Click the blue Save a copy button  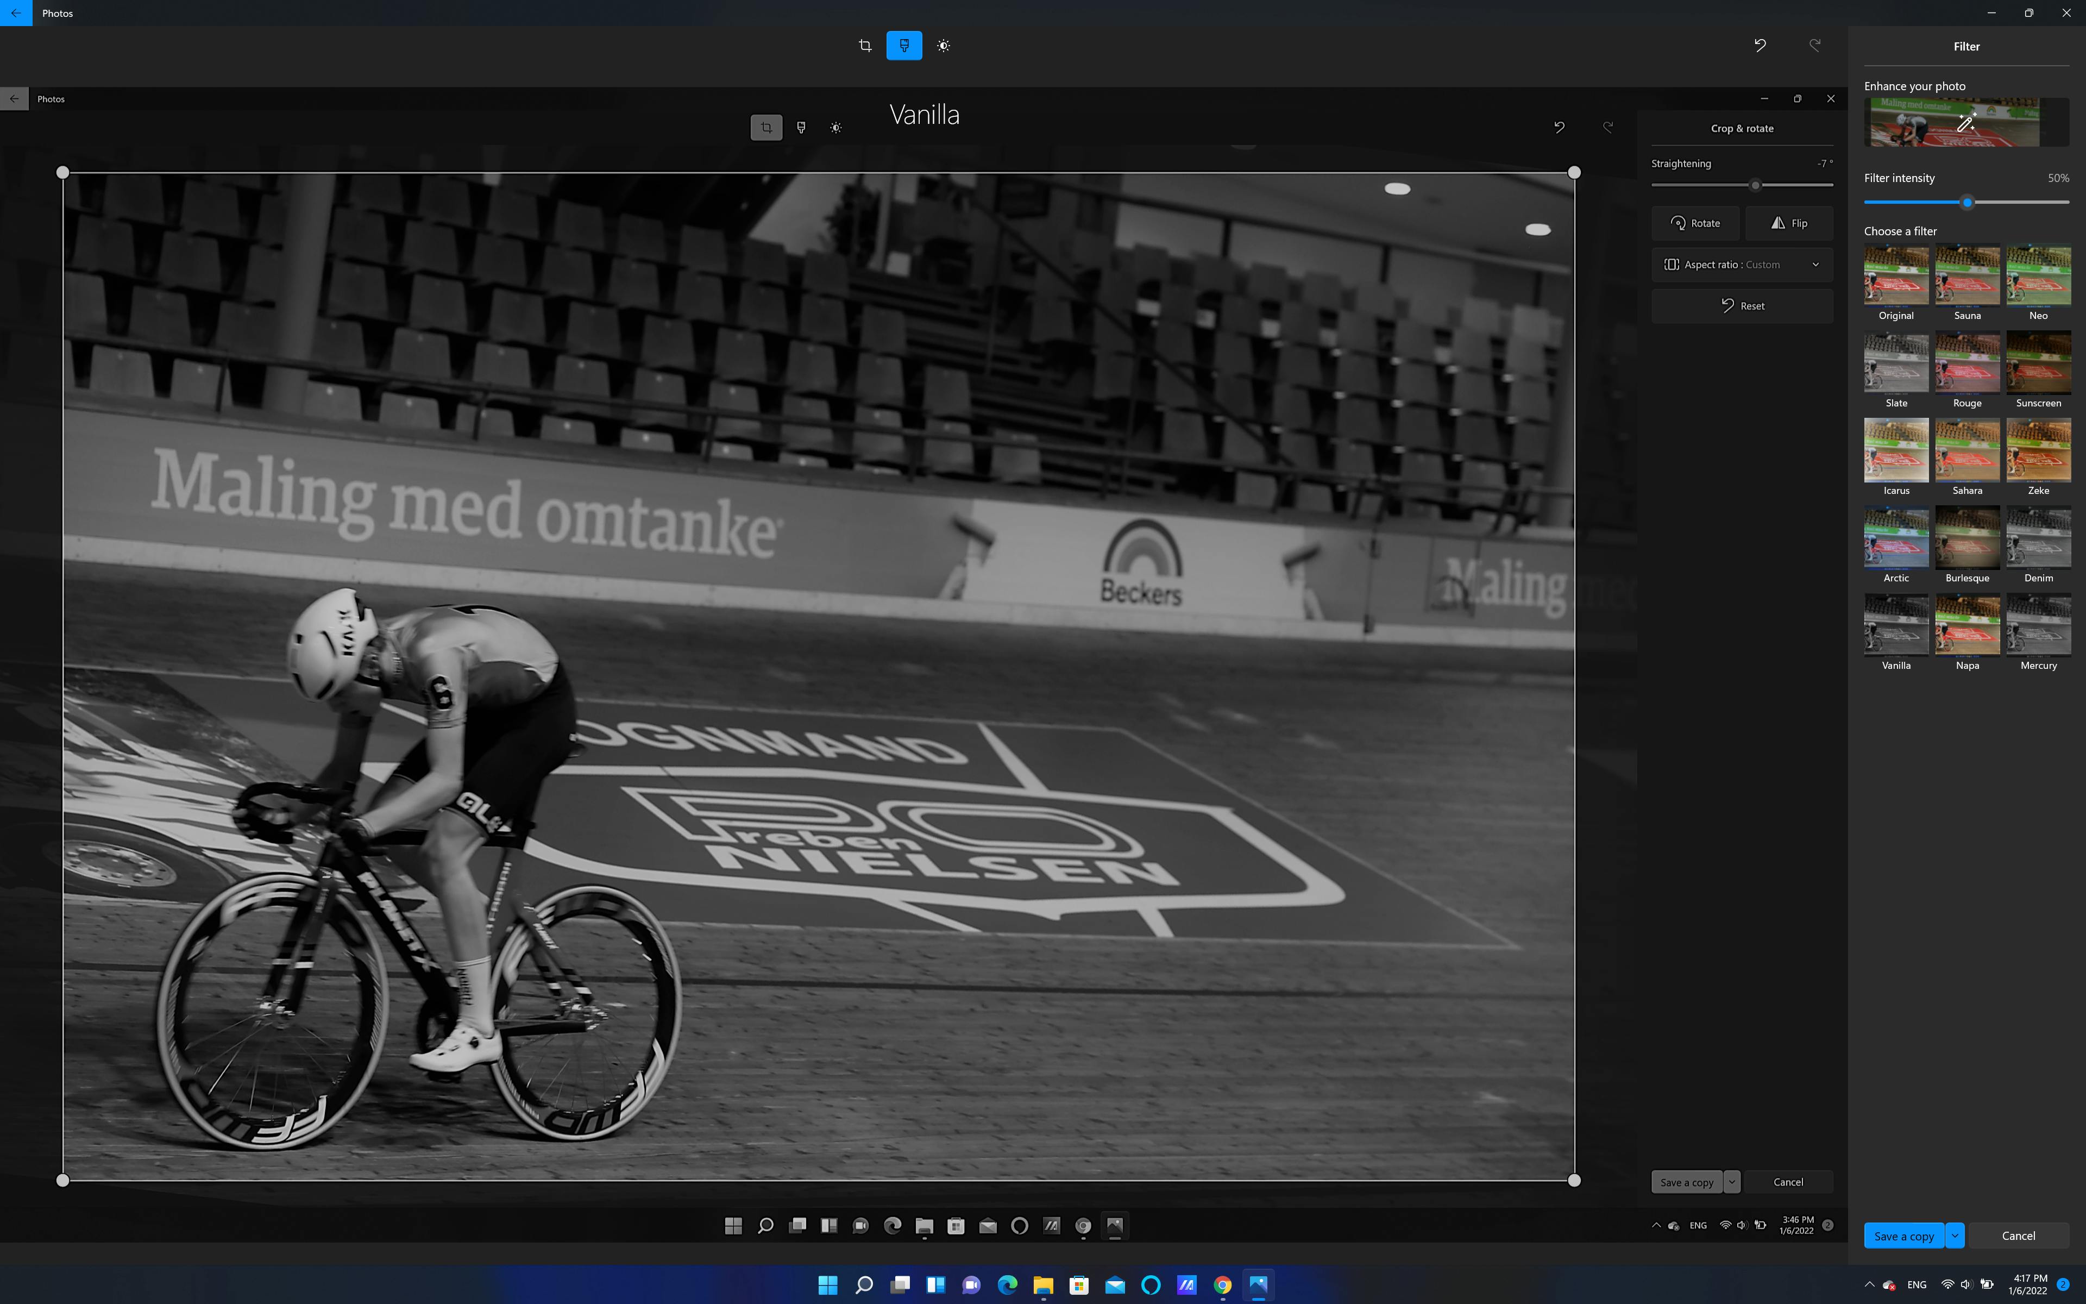[x=1903, y=1235]
